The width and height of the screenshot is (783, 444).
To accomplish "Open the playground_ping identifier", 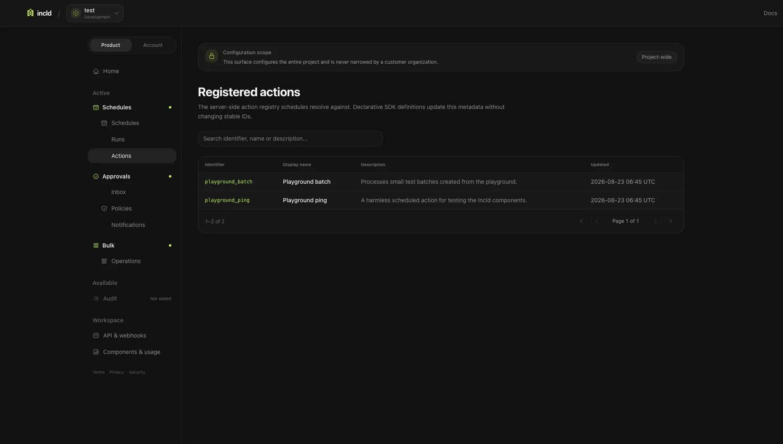I will (x=227, y=200).
